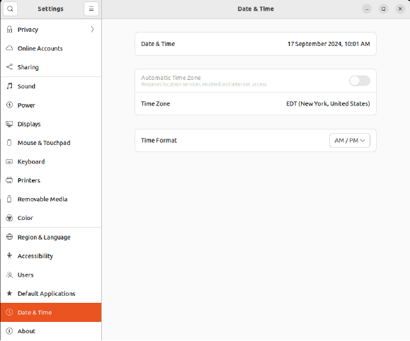Click the Default Applications star icon
Image resolution: width=410 pixels, height=341 pixels.
click(x=9, y=293)
